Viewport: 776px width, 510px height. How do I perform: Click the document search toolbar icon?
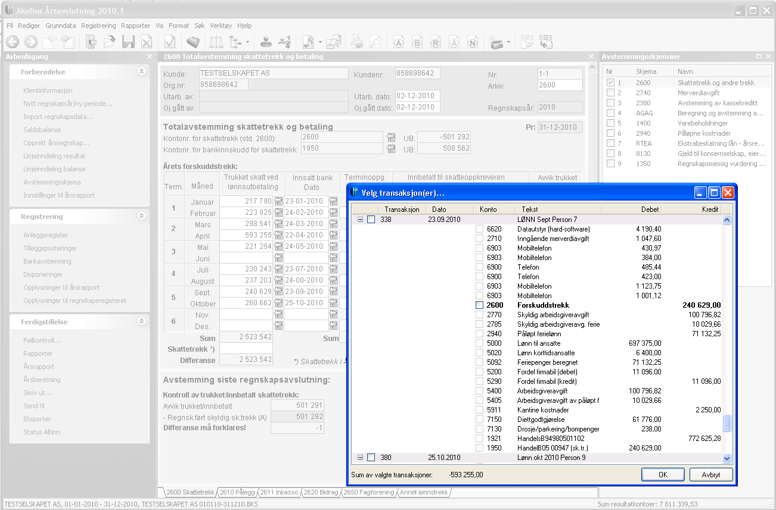(334, 42)
